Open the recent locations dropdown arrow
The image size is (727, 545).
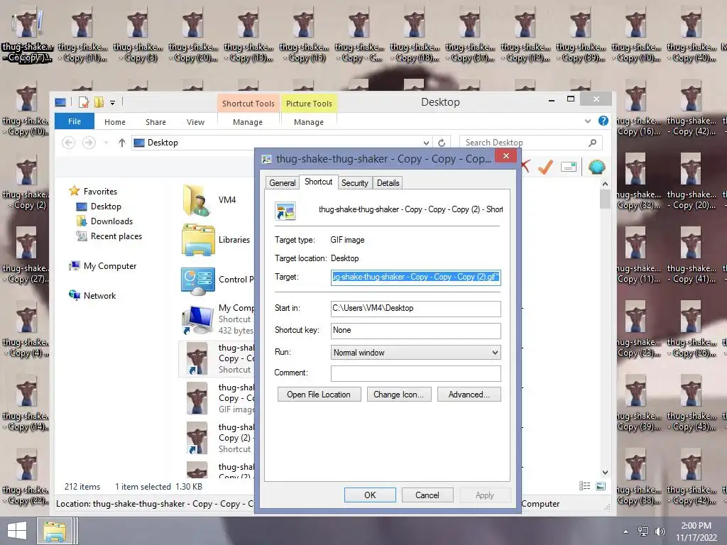click(106, 143)
